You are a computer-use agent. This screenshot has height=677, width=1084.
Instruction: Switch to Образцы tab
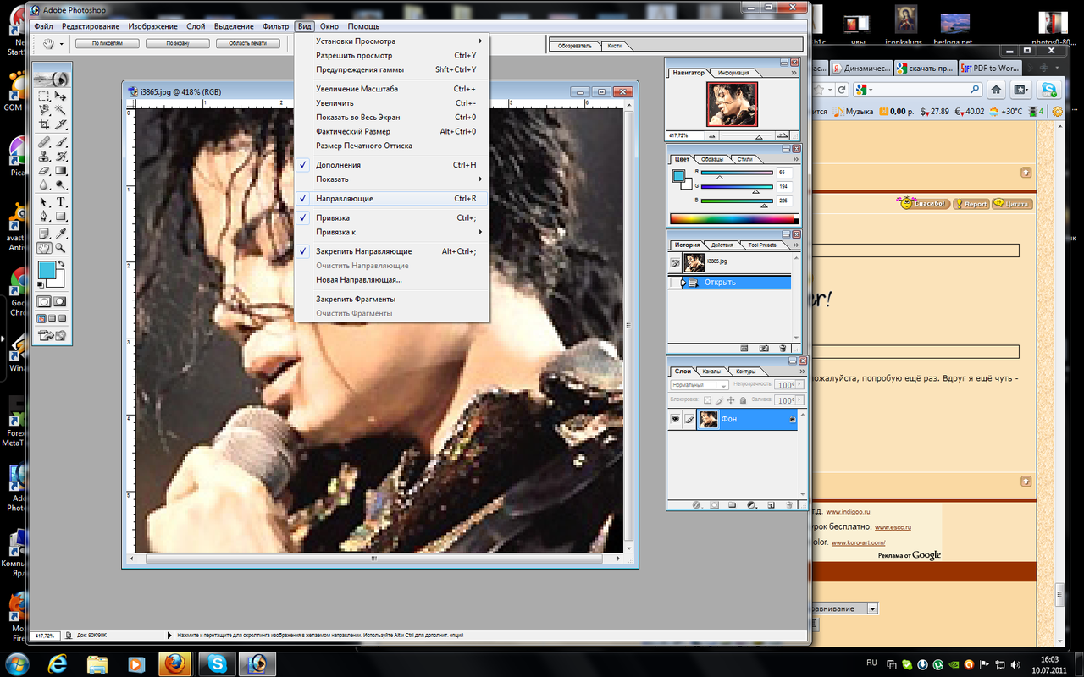click(x=712, y=159)
